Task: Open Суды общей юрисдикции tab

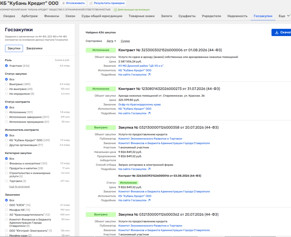Action: (102, 16)
